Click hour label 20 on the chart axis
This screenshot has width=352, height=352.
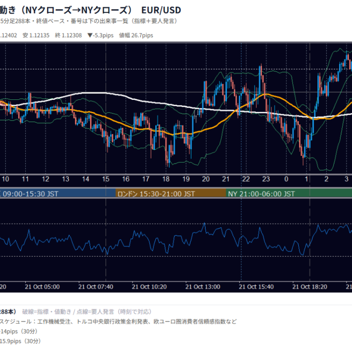206,179
